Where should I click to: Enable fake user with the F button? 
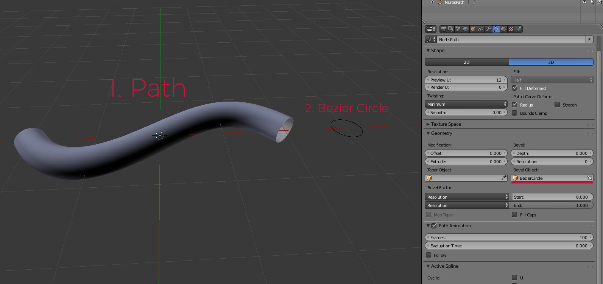589,39
